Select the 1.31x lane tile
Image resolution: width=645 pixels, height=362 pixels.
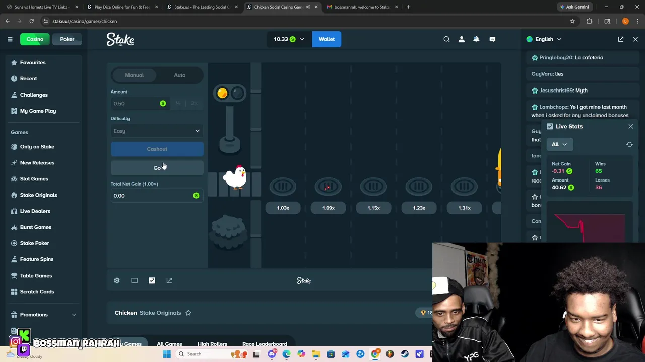click(465, 208)
